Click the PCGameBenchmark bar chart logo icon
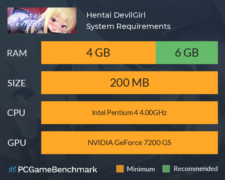 [12, 169]
